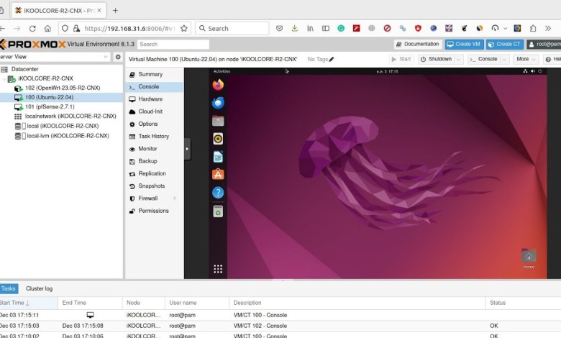Image resolution: width=561 pixels, height=338 pixels.
Task: Open the More actions dropdown
Action: (x=526, y=59)
